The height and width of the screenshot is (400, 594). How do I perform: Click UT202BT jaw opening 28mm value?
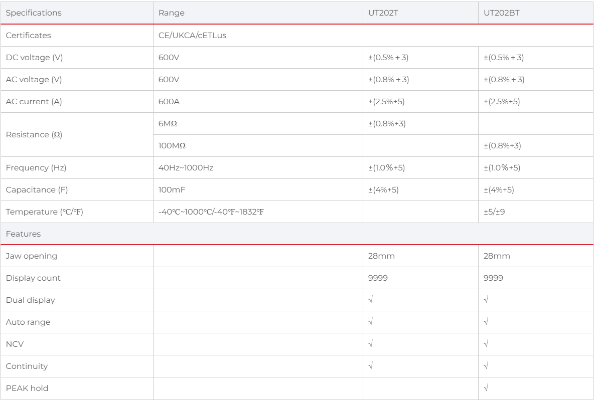(497, 256)
